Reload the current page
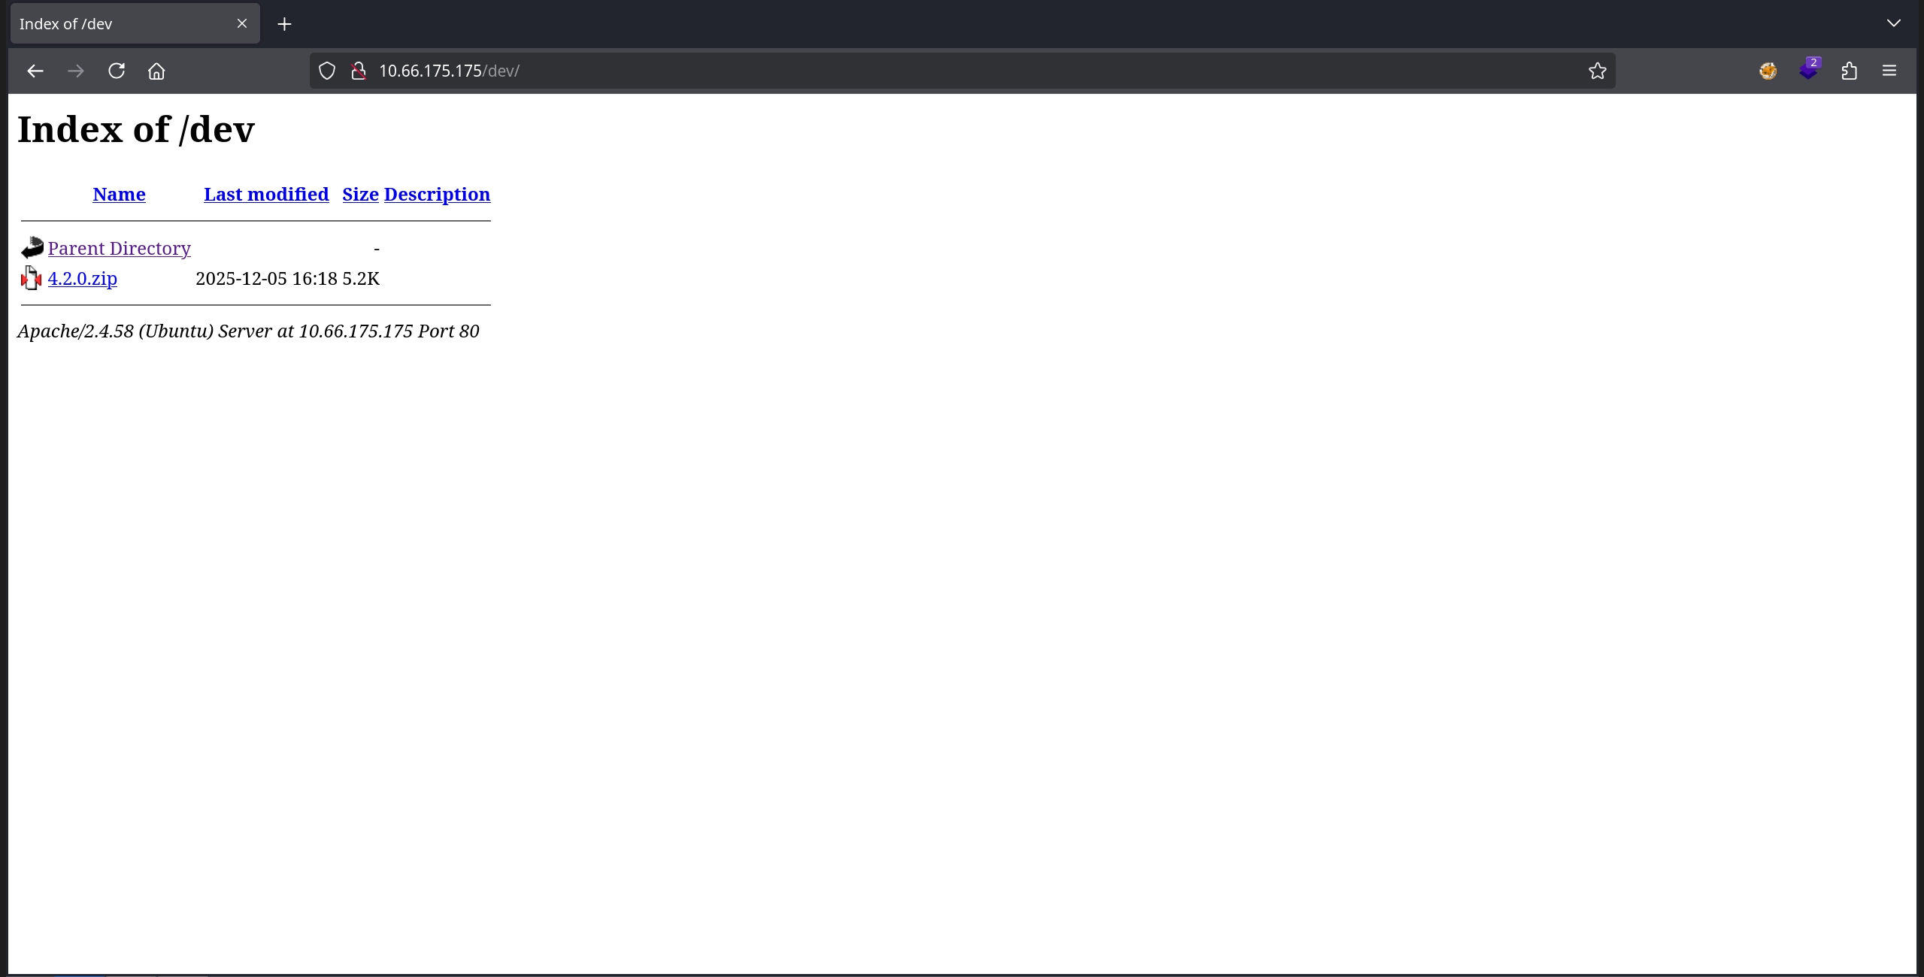The height and width of the screenshot is (977, 1924). pyautogui.click(x=116, y=71)
